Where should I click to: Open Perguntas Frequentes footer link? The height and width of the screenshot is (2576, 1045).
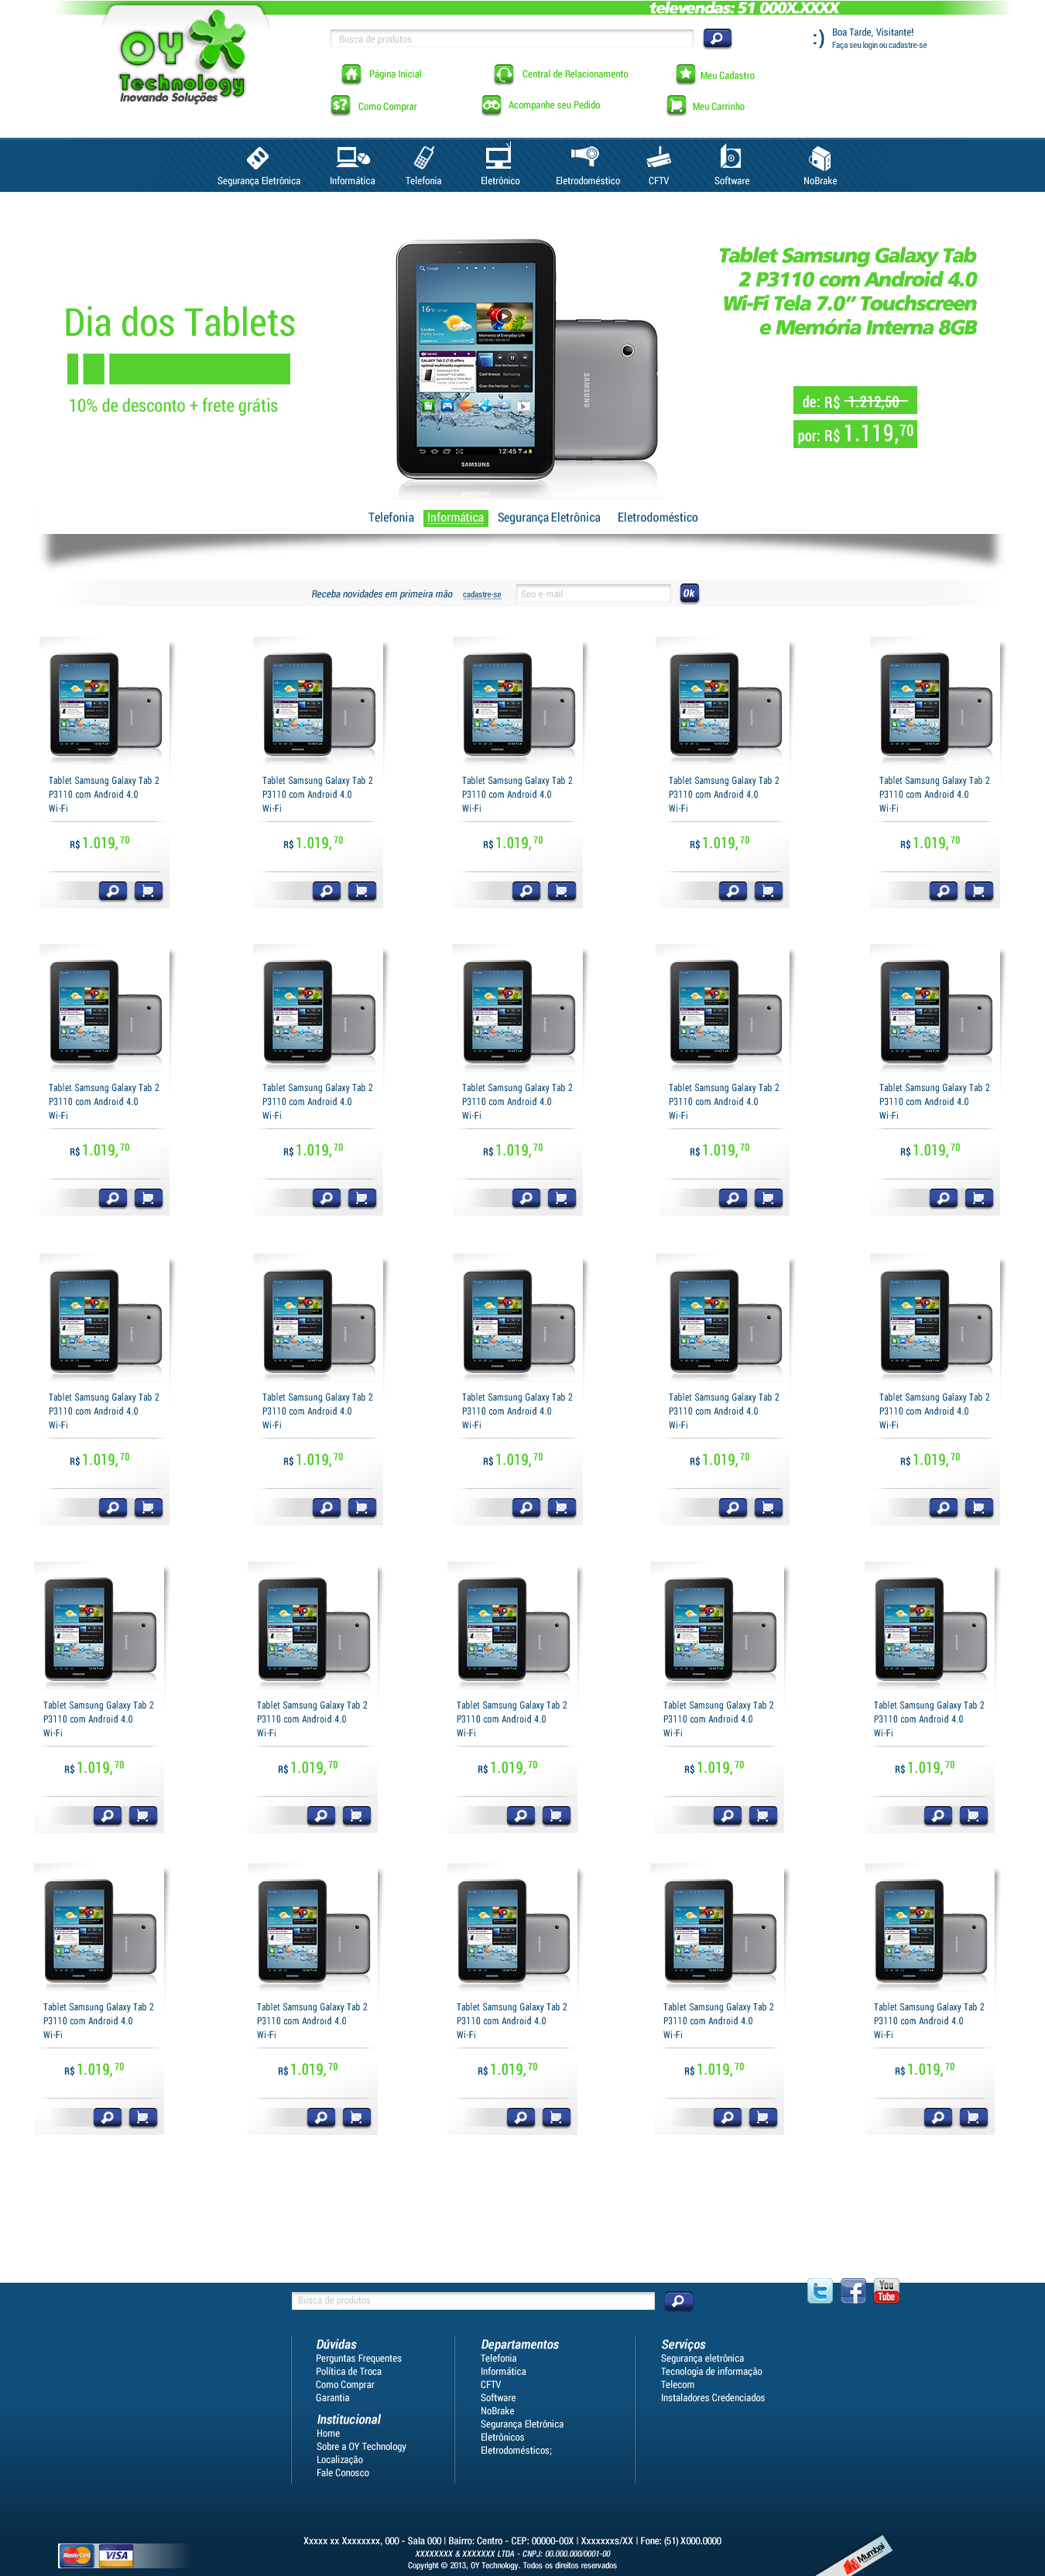[358, 2358]
